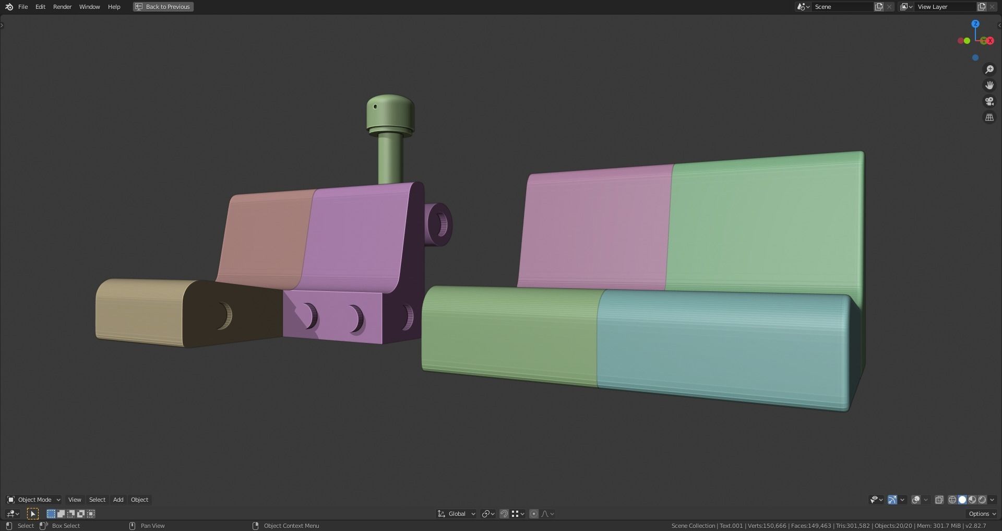Click the negative Z blue gizmo dot
1002x531 pixels.
[975, 57]
